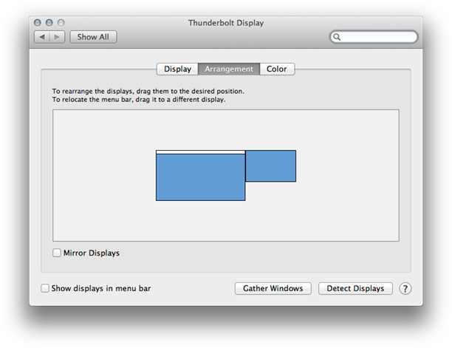Viewport: 452px width, 348px height.
Task: Minimize the Thunderbolt Display window
Action: (49, 22)
